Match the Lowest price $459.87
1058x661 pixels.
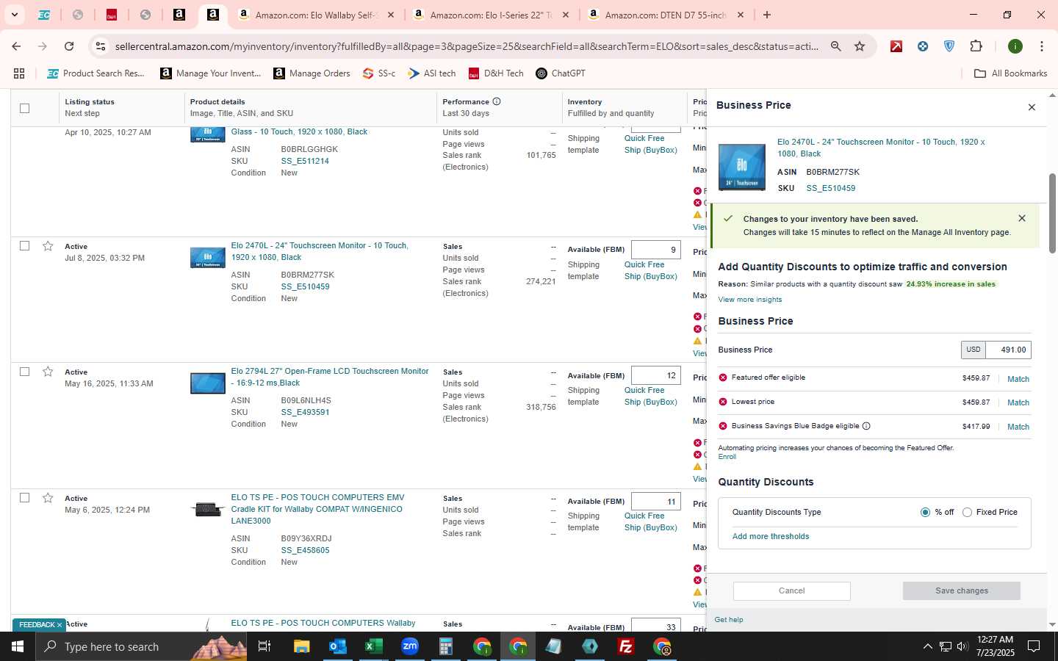pyautogui.click(x=1018, y=402)
